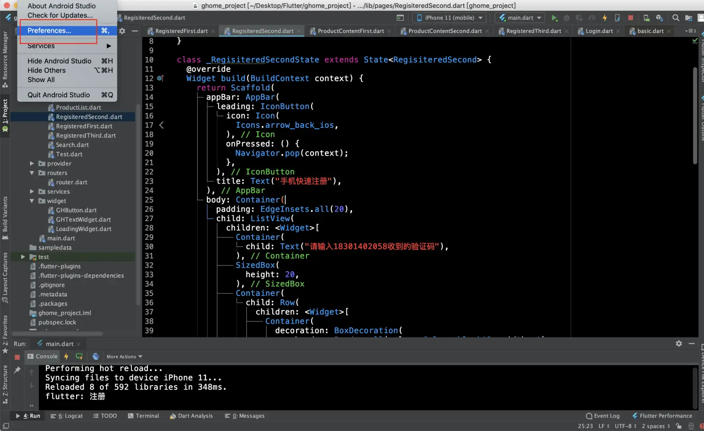Open the Logcat tool window

(67, 416)
